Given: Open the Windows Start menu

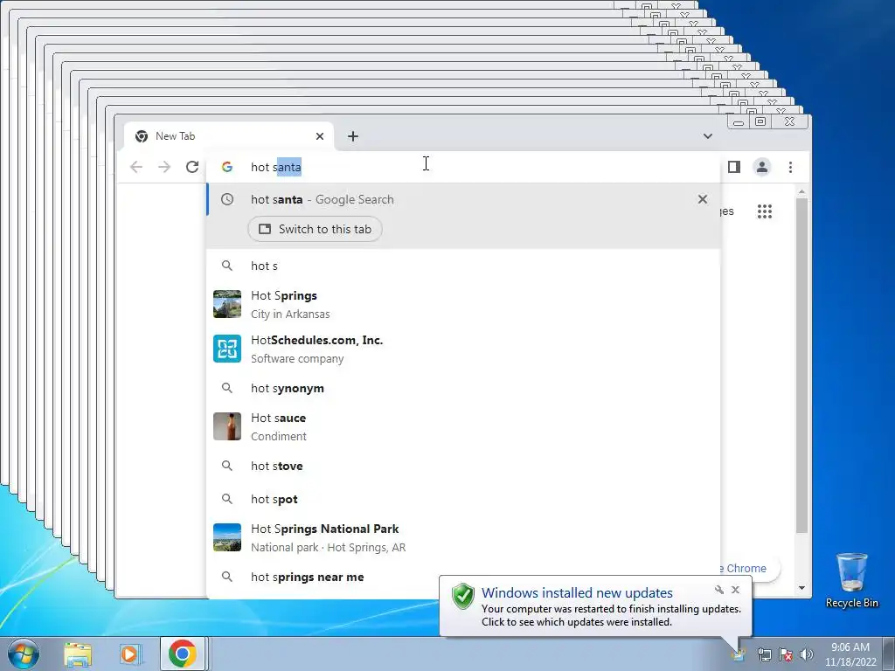Looking at the screenshot, I should [x=24, y=654].
